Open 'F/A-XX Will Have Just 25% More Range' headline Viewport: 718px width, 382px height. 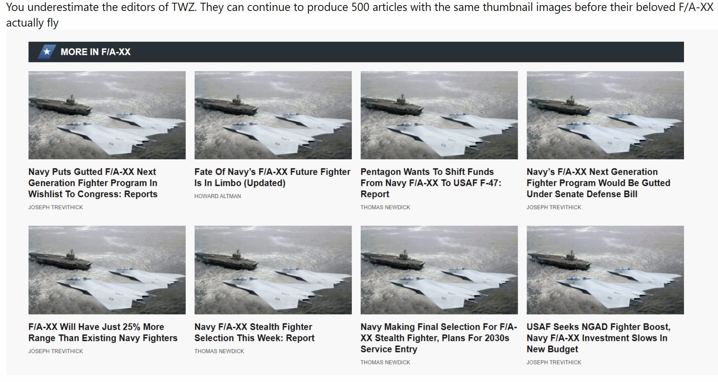coord(103,332)
